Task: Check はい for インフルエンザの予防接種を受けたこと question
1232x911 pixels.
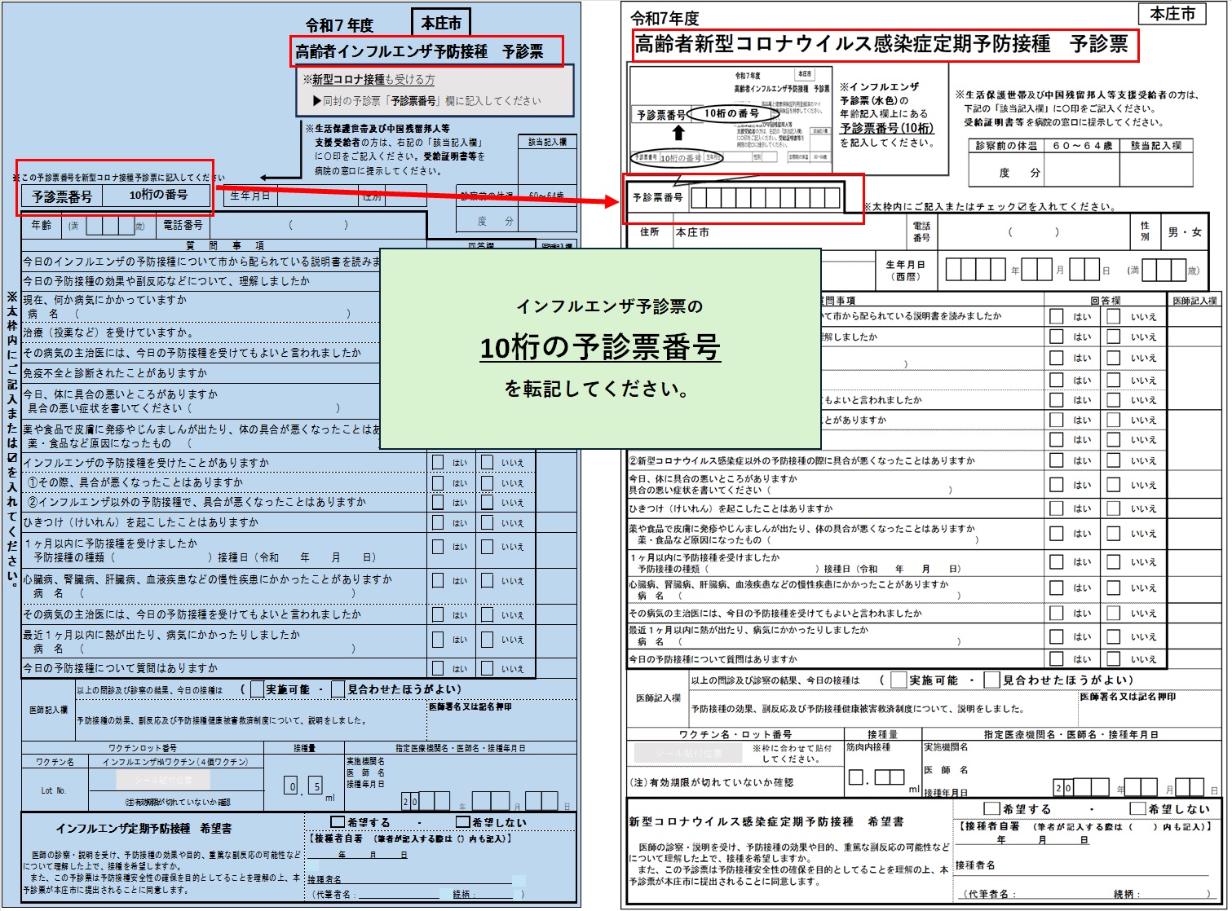Action: [438, 462]
